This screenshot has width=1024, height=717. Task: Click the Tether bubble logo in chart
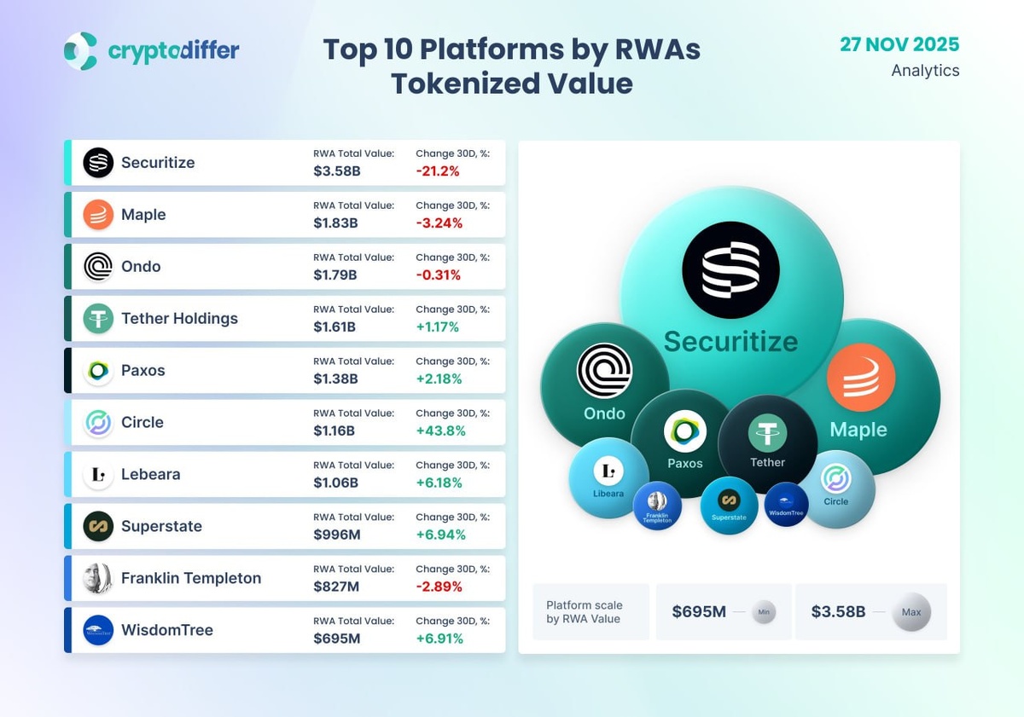click(x=767, y=433)
